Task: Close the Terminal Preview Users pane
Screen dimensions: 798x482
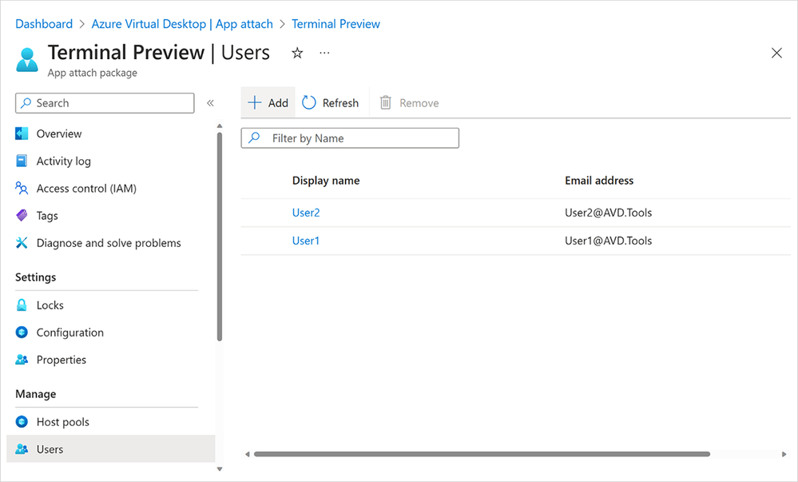Action: point(776,53)
